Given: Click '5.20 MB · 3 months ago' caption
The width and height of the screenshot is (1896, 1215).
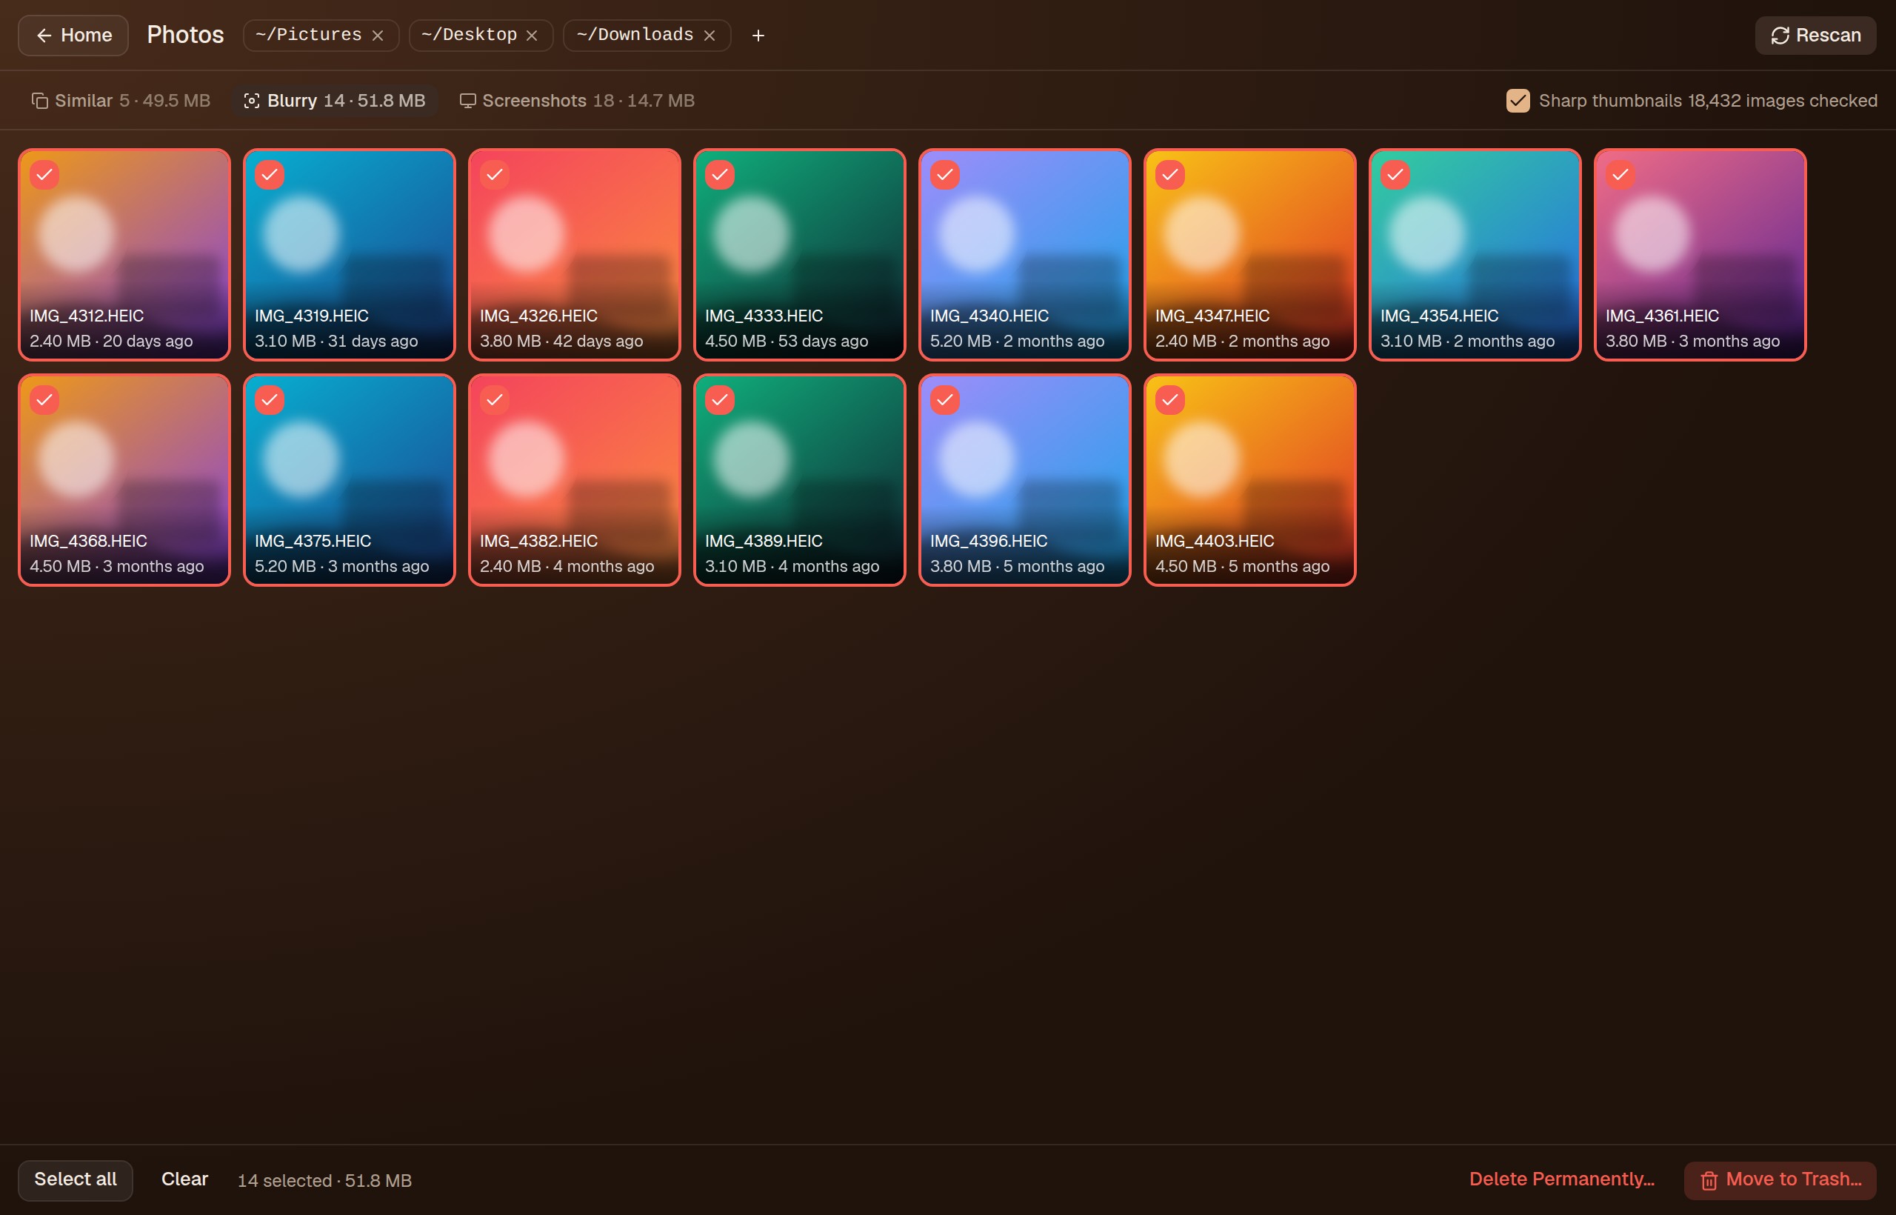Looking at the screenshot, I should coord(341,567).
